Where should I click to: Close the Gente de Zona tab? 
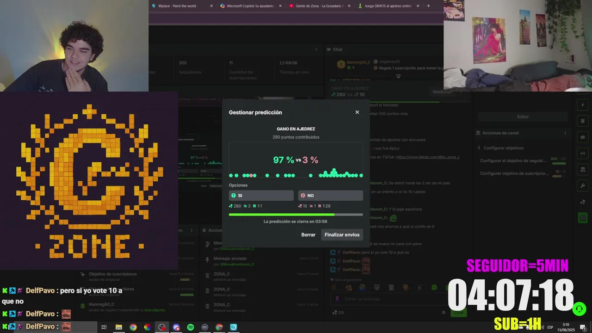click(x=349, y=6)
